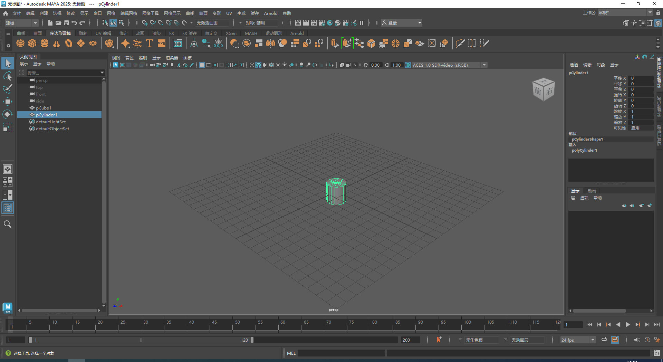Create a polygon torus from the shelf

click(68, 43)
